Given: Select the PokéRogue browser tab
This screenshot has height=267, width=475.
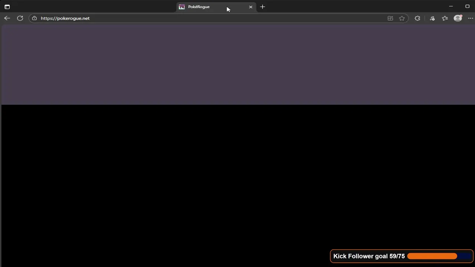Looking at the screenshot, I should 216,7.
